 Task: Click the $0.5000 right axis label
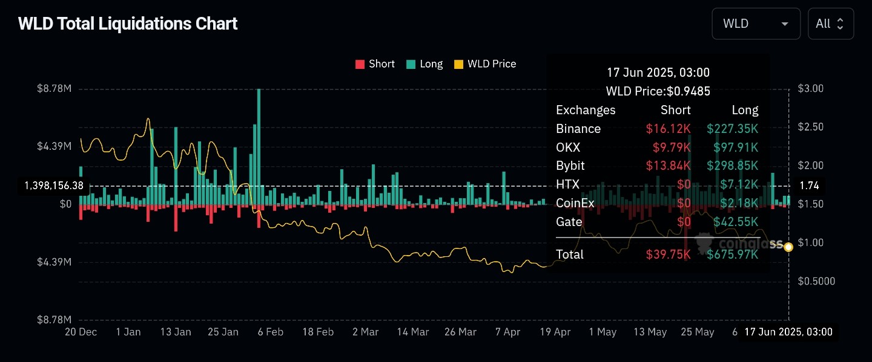pos(815,281)
